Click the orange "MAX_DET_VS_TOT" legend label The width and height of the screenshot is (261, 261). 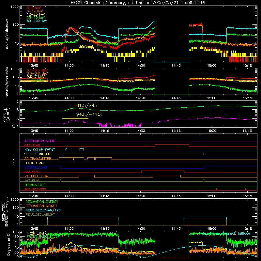coord(40,240)
